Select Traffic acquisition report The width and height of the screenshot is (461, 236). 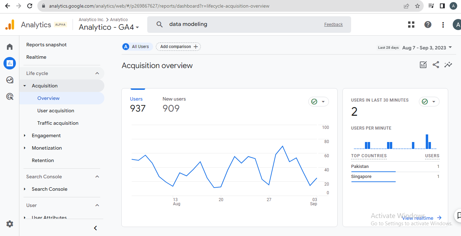point(58,123)
